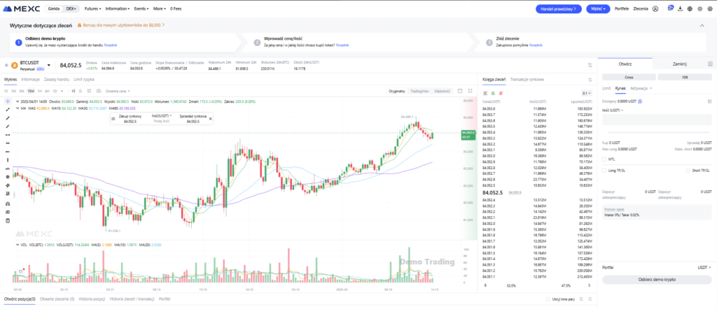Screen dimensions: 717x309
Task: Open the 0.1 price grouping dropdown
Action: click(585, 93)
